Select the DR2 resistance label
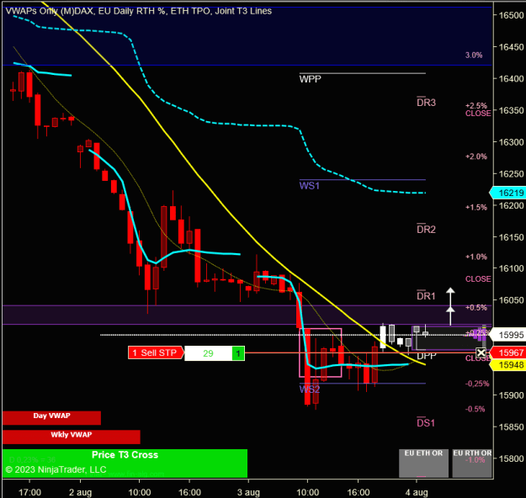This screenshot has width=526, height=498. coord(426,230)
